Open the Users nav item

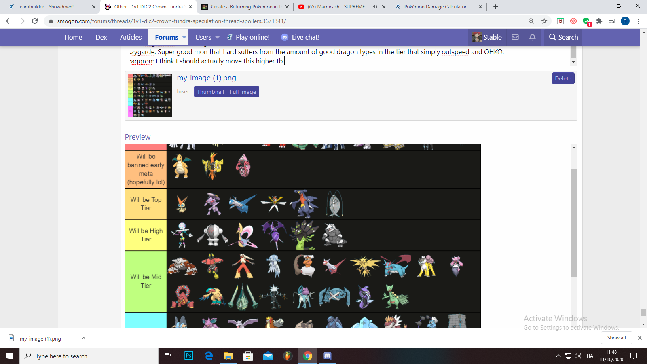[x=203, y=37]
